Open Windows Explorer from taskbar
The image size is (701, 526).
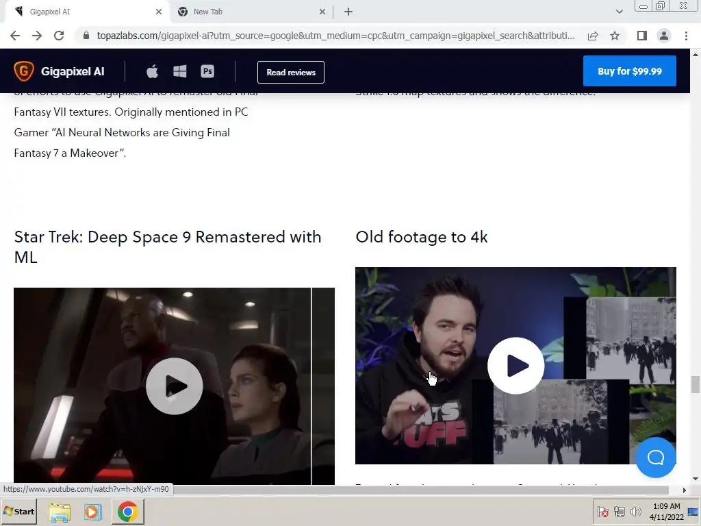click(x=60, y=512)
